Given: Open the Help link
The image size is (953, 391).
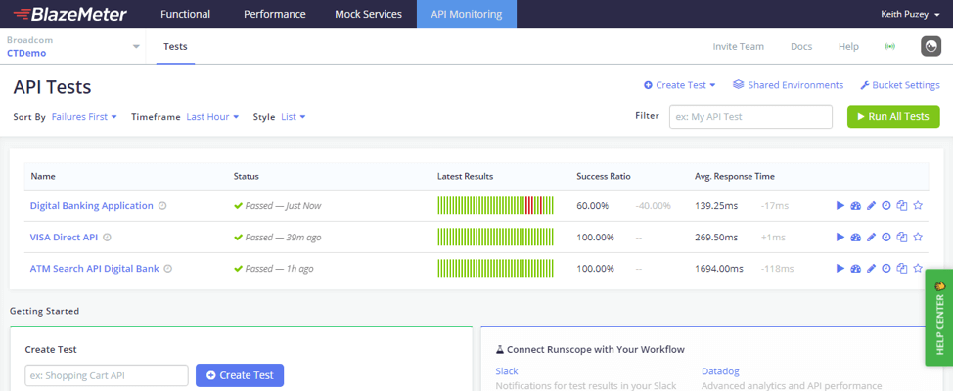Looking at the screenshot, I should 848,47.
